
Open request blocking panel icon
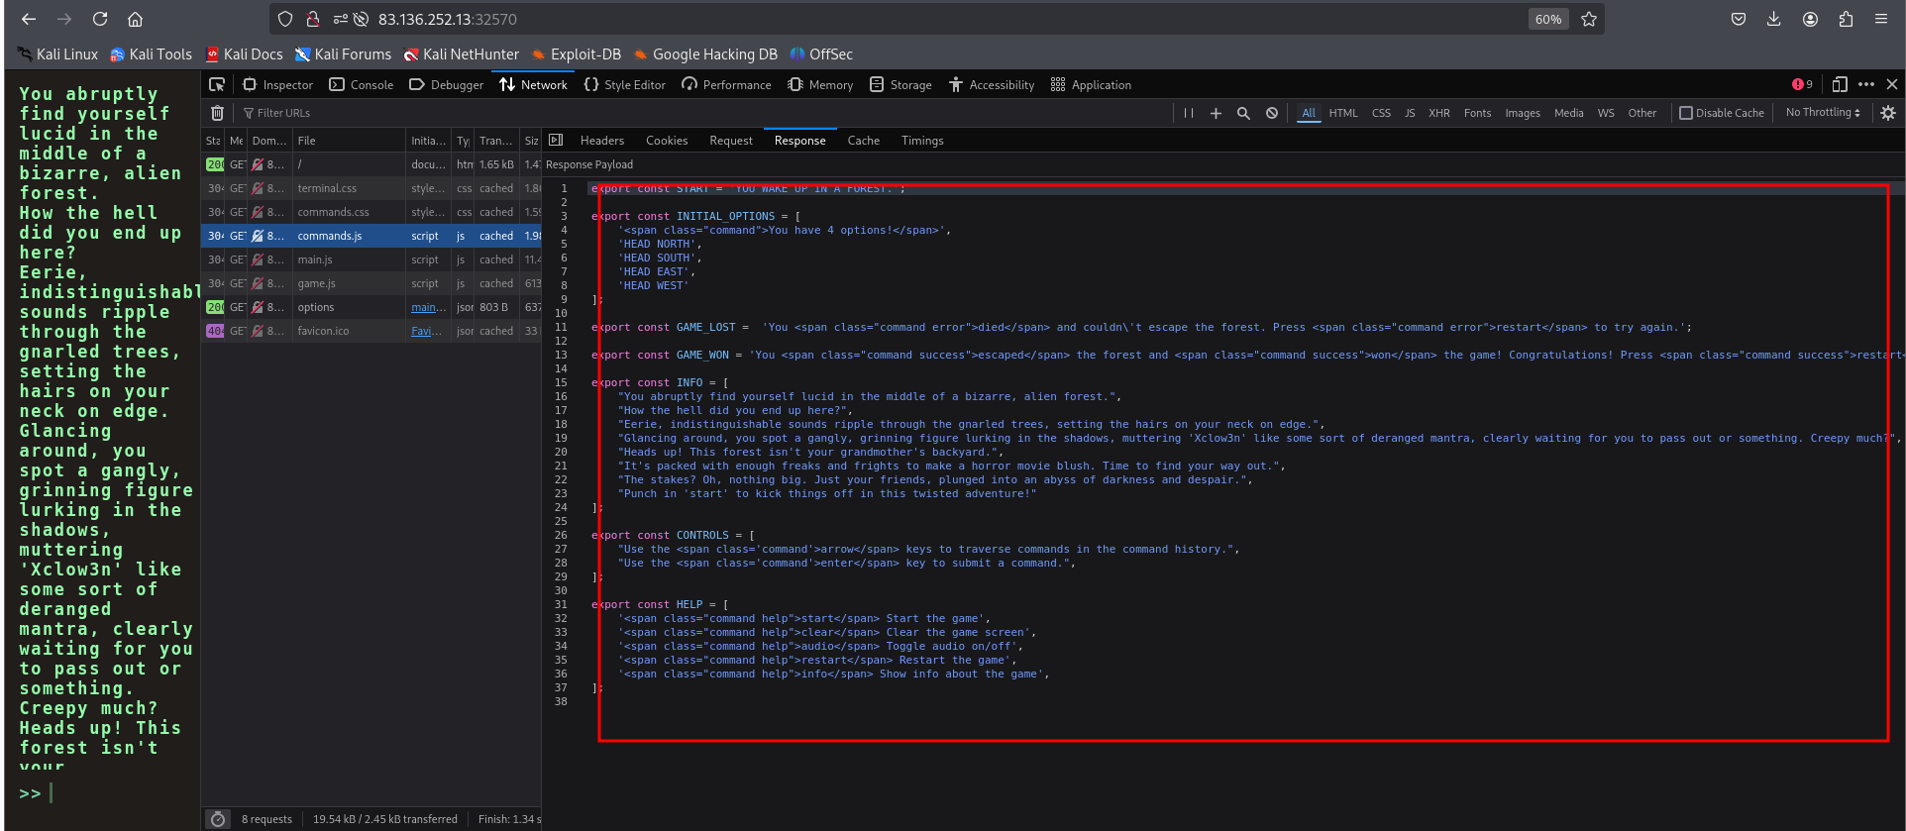(x=1272, y=113)
